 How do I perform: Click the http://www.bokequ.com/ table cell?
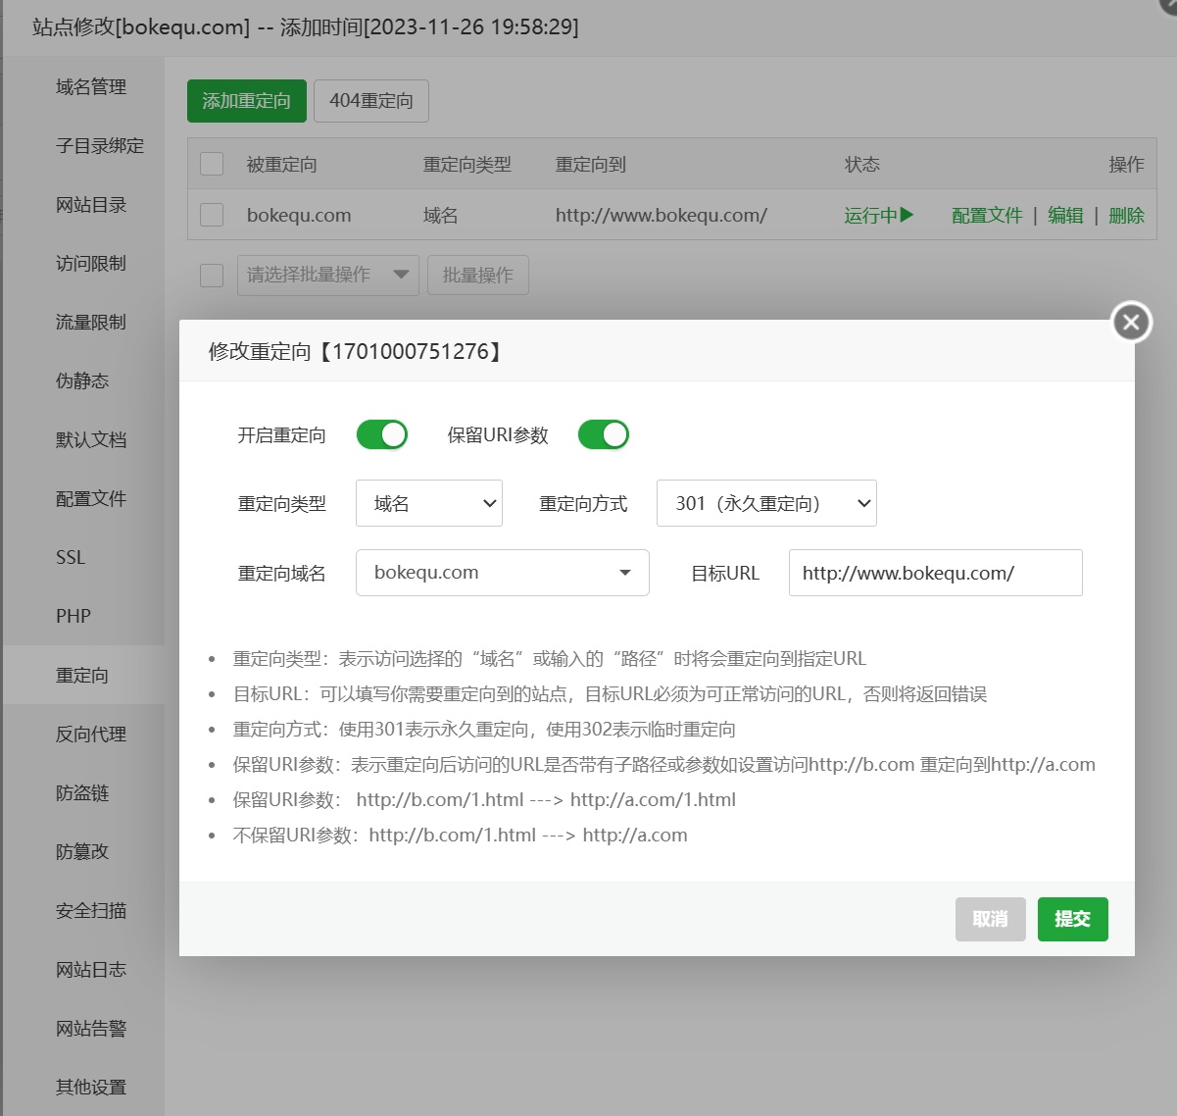(x=662, y=215)
